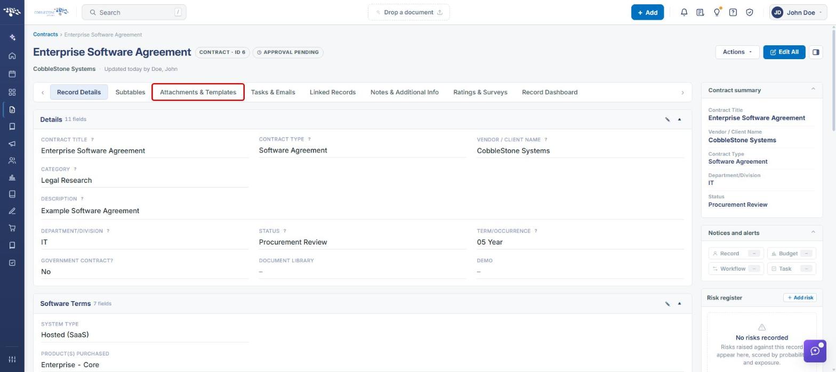Viewport: 836px width, 372px height.
Task: Click pencil edit icon in Software Terms section
Action: 668,304
